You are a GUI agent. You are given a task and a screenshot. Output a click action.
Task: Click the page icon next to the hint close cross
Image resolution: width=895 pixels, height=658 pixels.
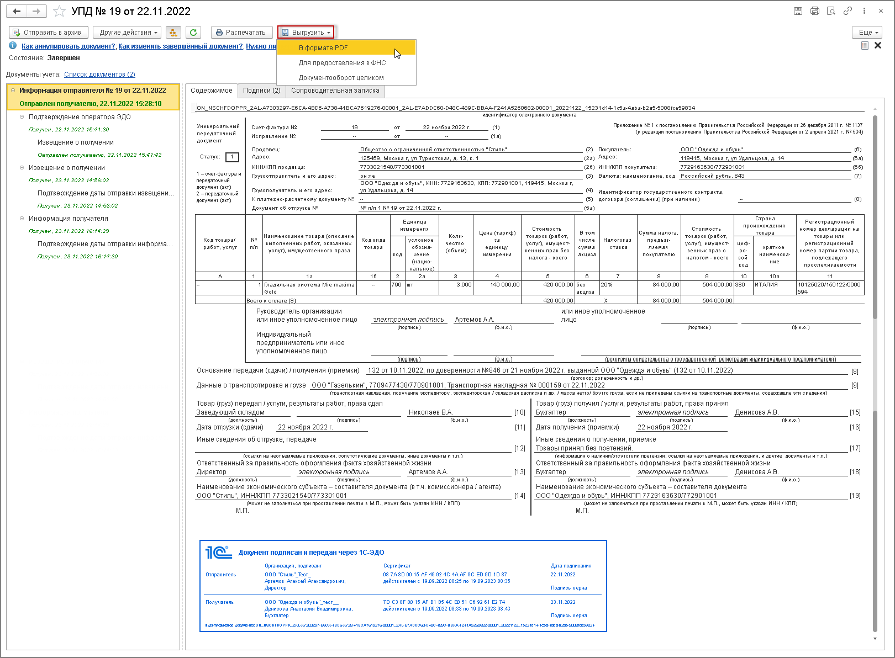pos(865,45)
